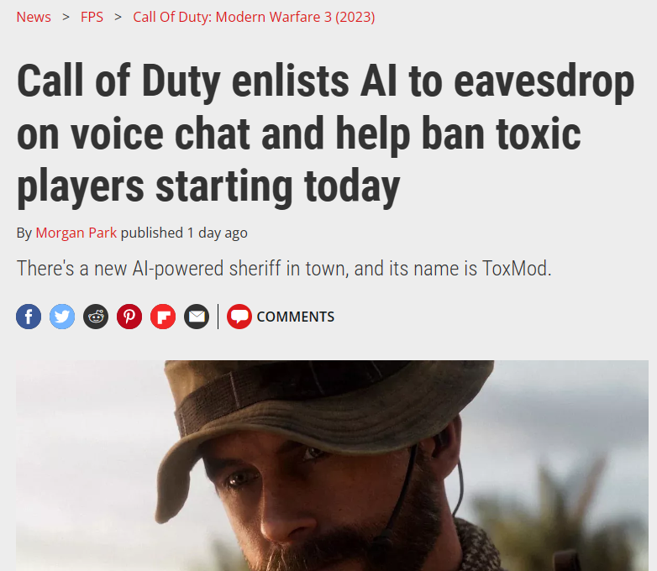Click the chevron after the FPS breadcrumb

click(x=118, y=18)
